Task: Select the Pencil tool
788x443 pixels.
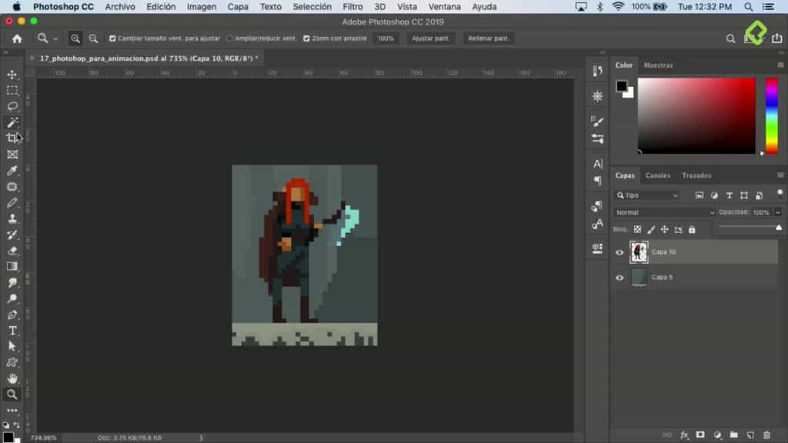Action: click(12, 203)
